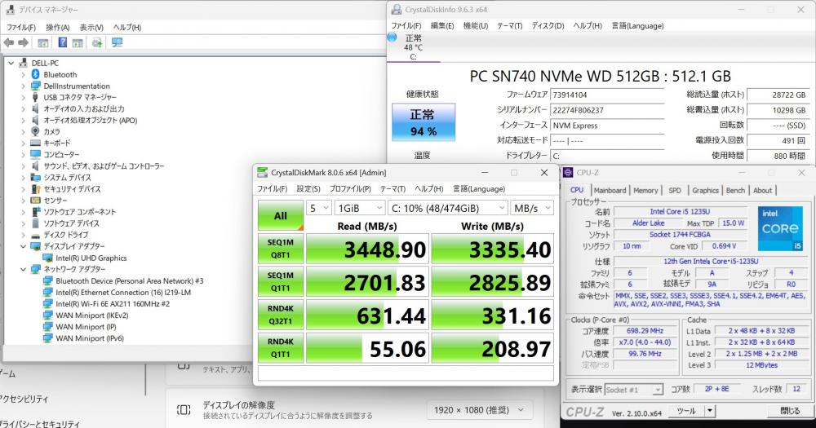This screenshot has width=816, height=428.
Task: Click Intel(R) UHD Graphics adapter icon
Action: [x=47, y=258]
